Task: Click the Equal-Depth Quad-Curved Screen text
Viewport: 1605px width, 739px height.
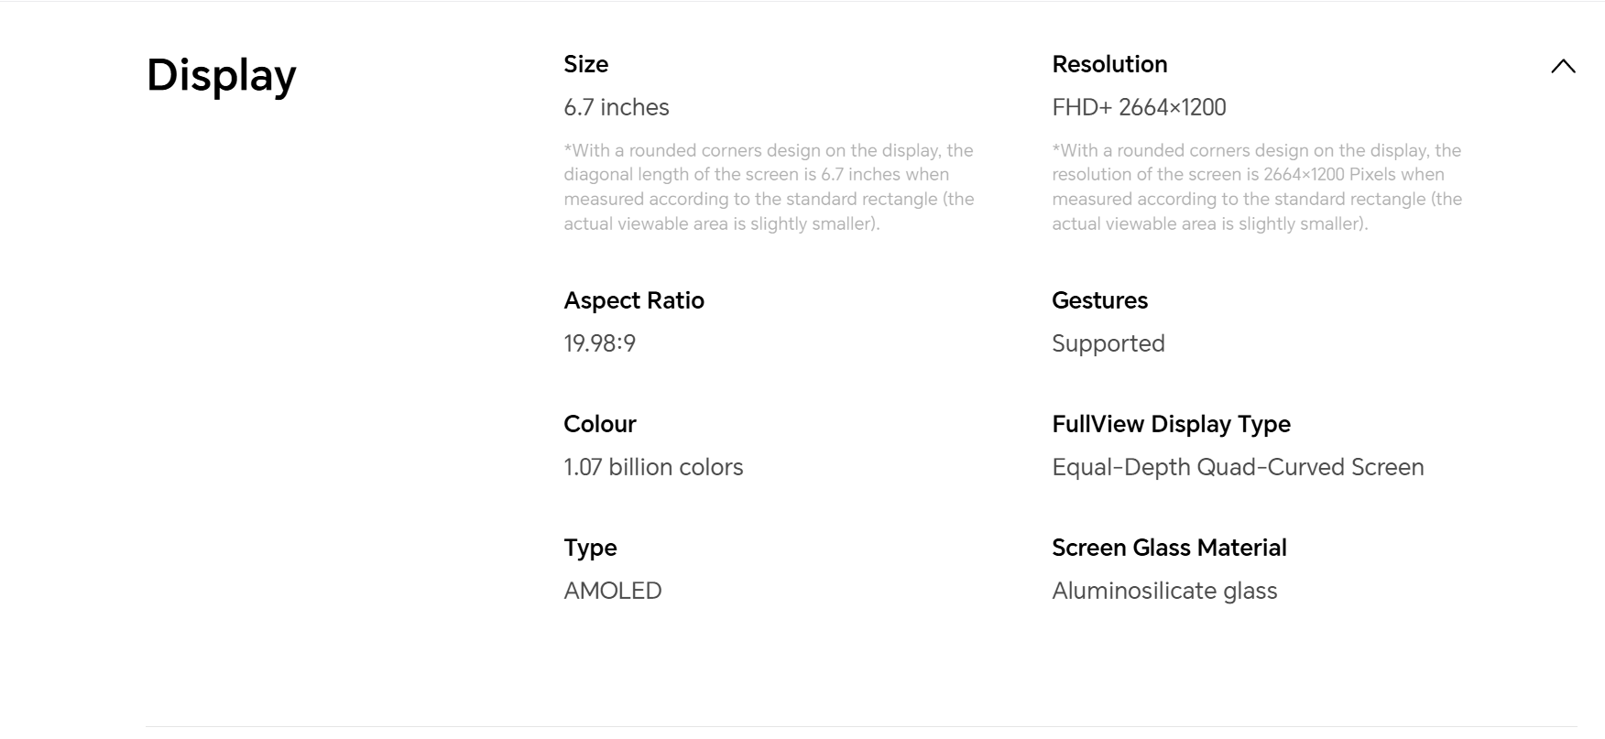Action: pyautogui.click(x=1238, y=467)
